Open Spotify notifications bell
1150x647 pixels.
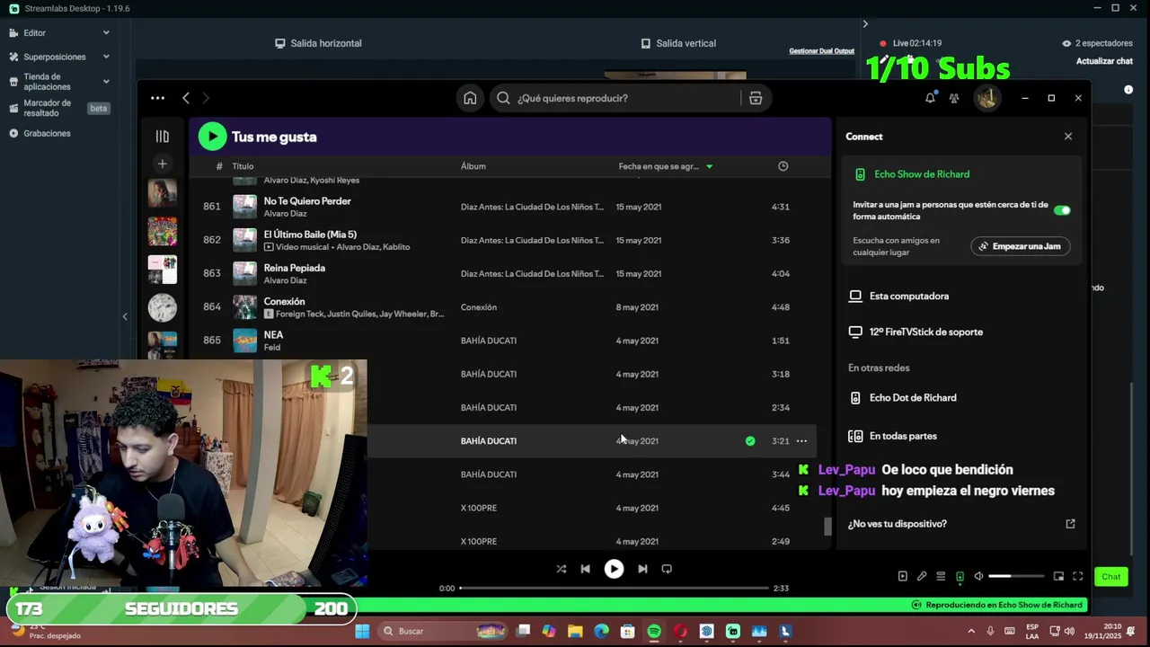click(930, 98)
